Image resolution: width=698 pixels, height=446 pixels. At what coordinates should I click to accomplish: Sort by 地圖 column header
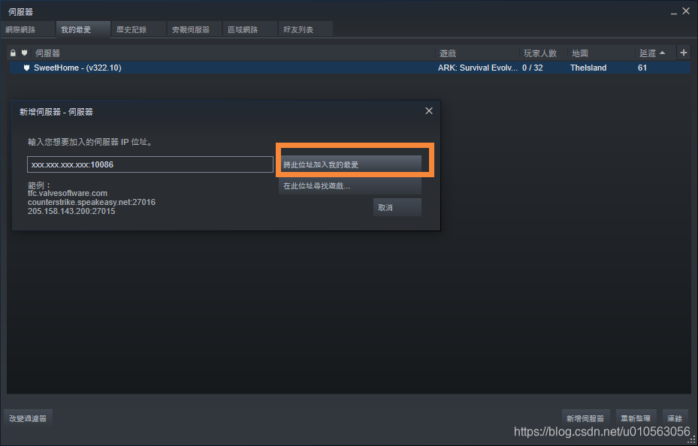tap(600, 53)
